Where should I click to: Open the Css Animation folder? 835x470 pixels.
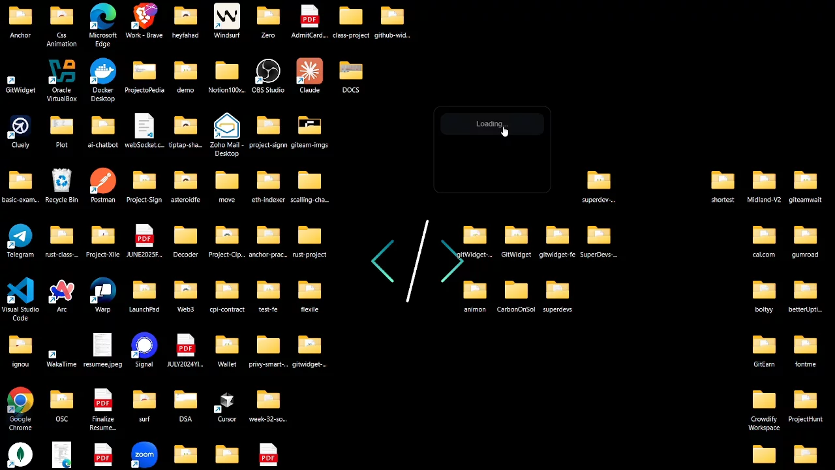click(x=61, y=17)
